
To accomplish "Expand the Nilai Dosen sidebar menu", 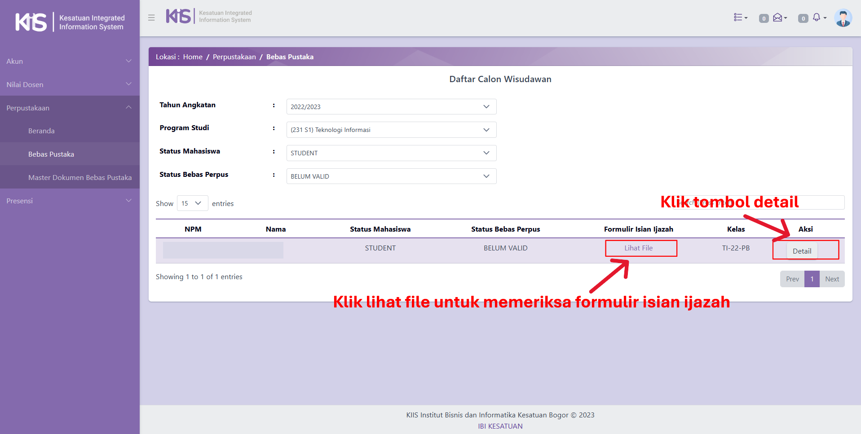I will pos(70,84).
